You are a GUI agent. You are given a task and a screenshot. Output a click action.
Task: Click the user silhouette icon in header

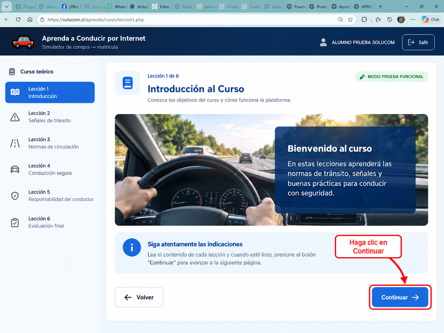[323, 42]
